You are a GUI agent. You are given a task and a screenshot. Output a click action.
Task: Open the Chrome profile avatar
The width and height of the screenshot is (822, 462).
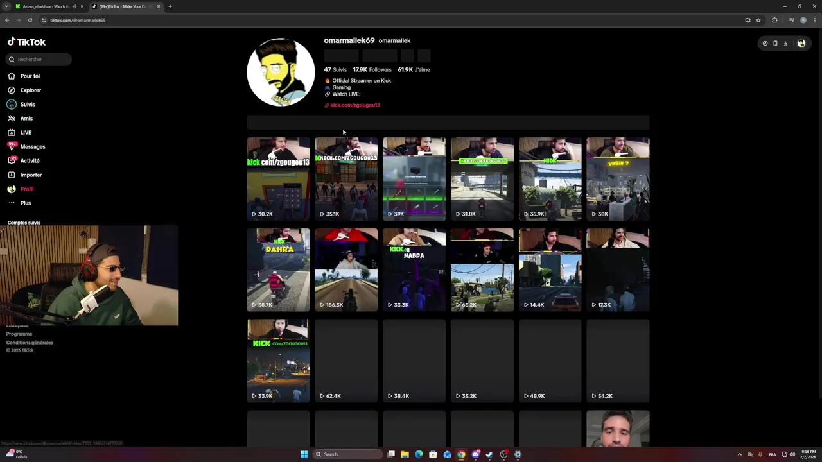803,20
